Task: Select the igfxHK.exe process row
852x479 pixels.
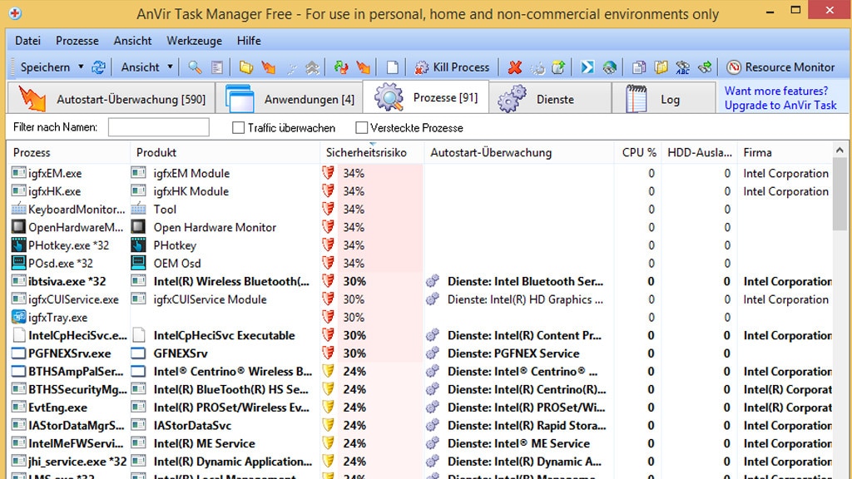Action: pos(420,191)
